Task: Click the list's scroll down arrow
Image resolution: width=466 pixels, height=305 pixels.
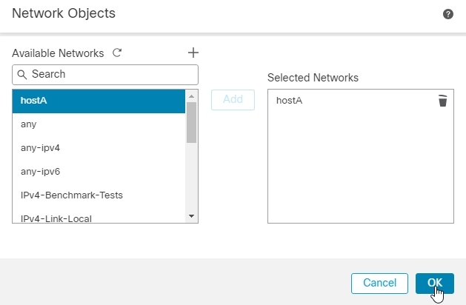Action: (191, 216)
